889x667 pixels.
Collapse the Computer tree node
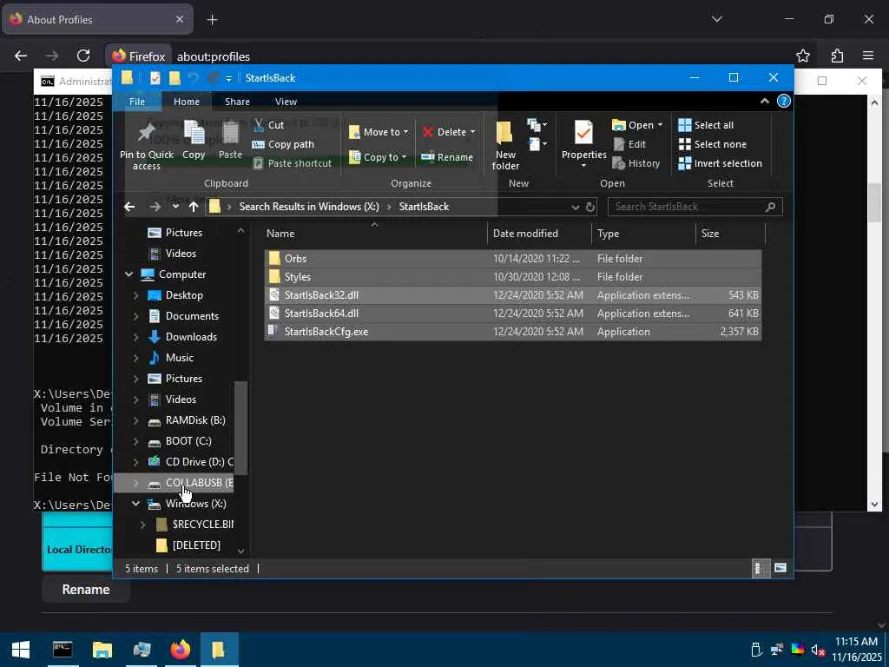click(x=129, y=274)
